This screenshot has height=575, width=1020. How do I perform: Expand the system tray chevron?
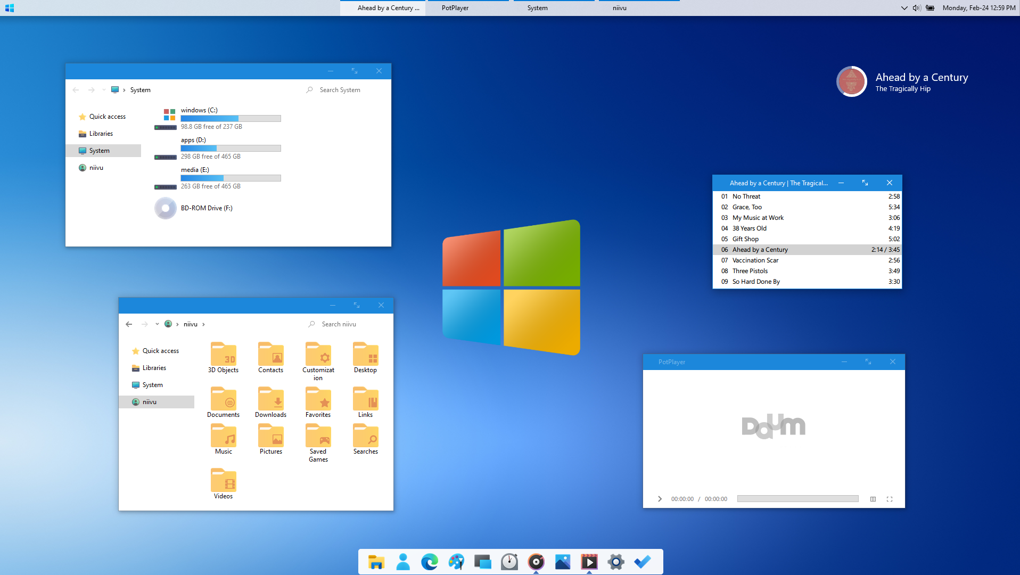(x=903, y=8)
